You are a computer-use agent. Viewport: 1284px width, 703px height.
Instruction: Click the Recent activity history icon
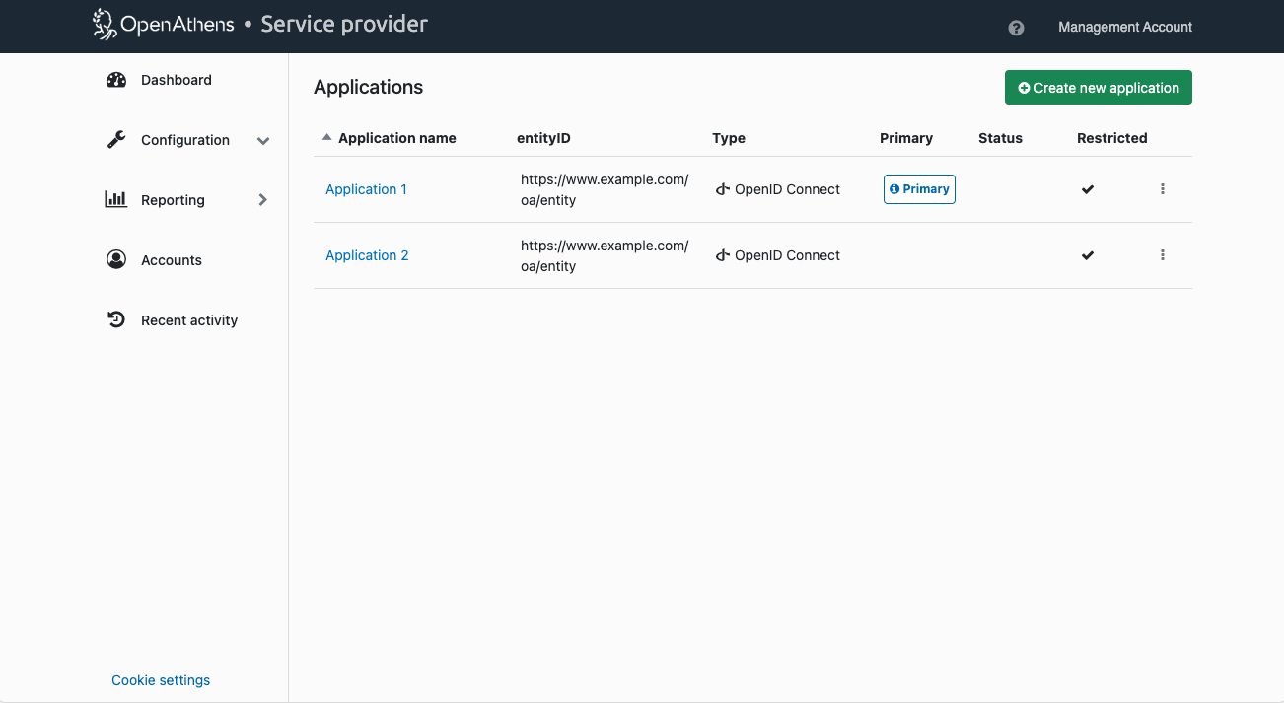click(116, 320)
